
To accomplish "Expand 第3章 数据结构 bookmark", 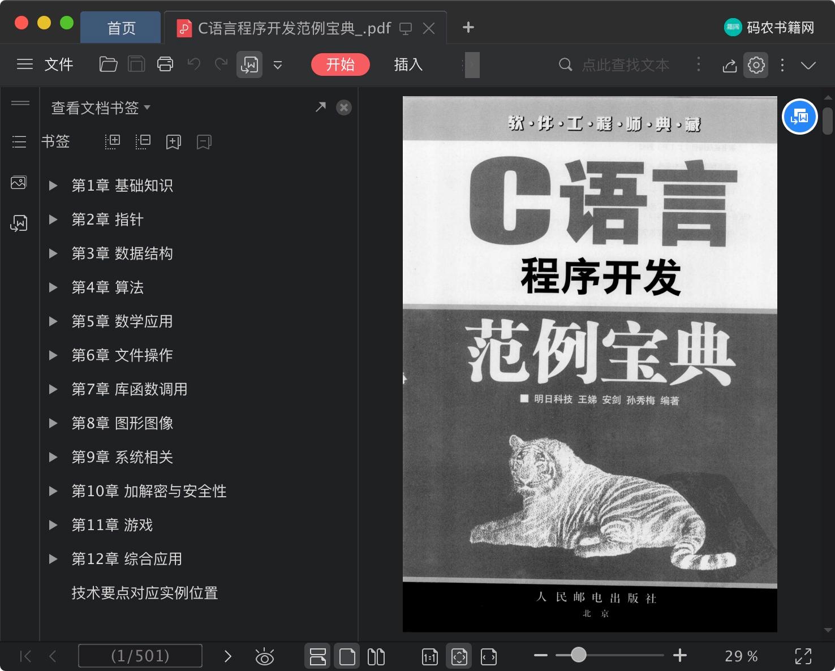I will (x=53, y=253).
